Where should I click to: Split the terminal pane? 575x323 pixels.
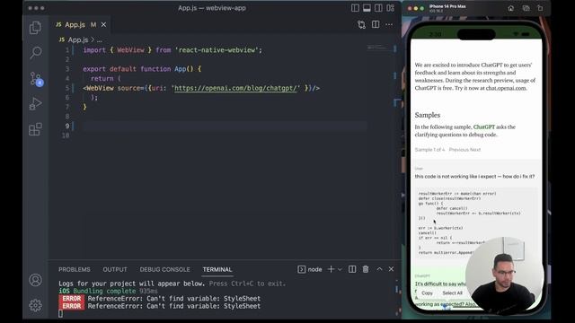coord(352,269)
